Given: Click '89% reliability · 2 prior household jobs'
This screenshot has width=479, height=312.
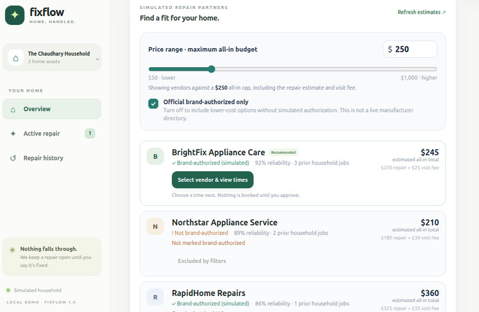Looking at the screenshot, I should click(x=281, y=233).
